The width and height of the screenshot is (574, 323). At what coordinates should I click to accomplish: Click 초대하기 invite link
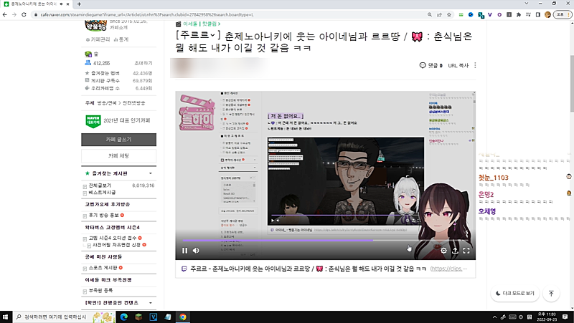(143, 63)
